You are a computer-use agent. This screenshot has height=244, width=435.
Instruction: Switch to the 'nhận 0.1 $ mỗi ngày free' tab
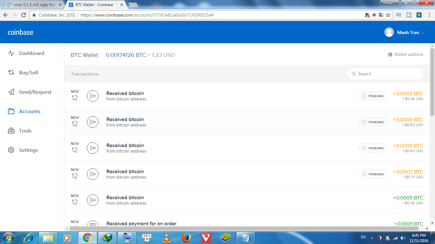coord(34,5)
